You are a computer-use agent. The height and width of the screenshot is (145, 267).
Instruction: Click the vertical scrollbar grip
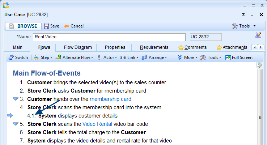click(x=259, y=118)
